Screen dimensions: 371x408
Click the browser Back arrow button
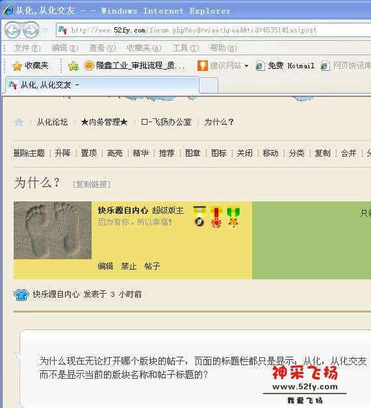coord(13,30)
